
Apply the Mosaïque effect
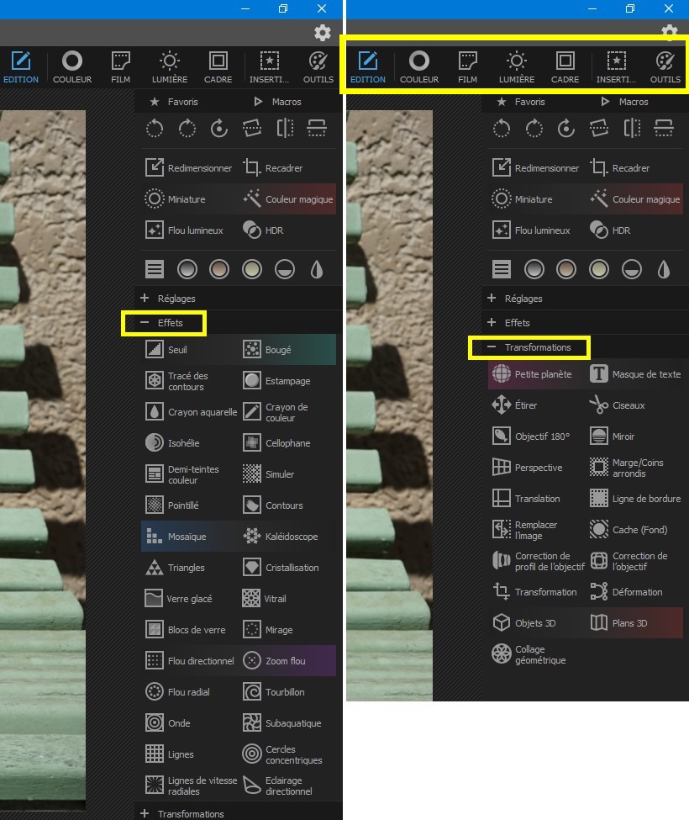click(176, 536)
